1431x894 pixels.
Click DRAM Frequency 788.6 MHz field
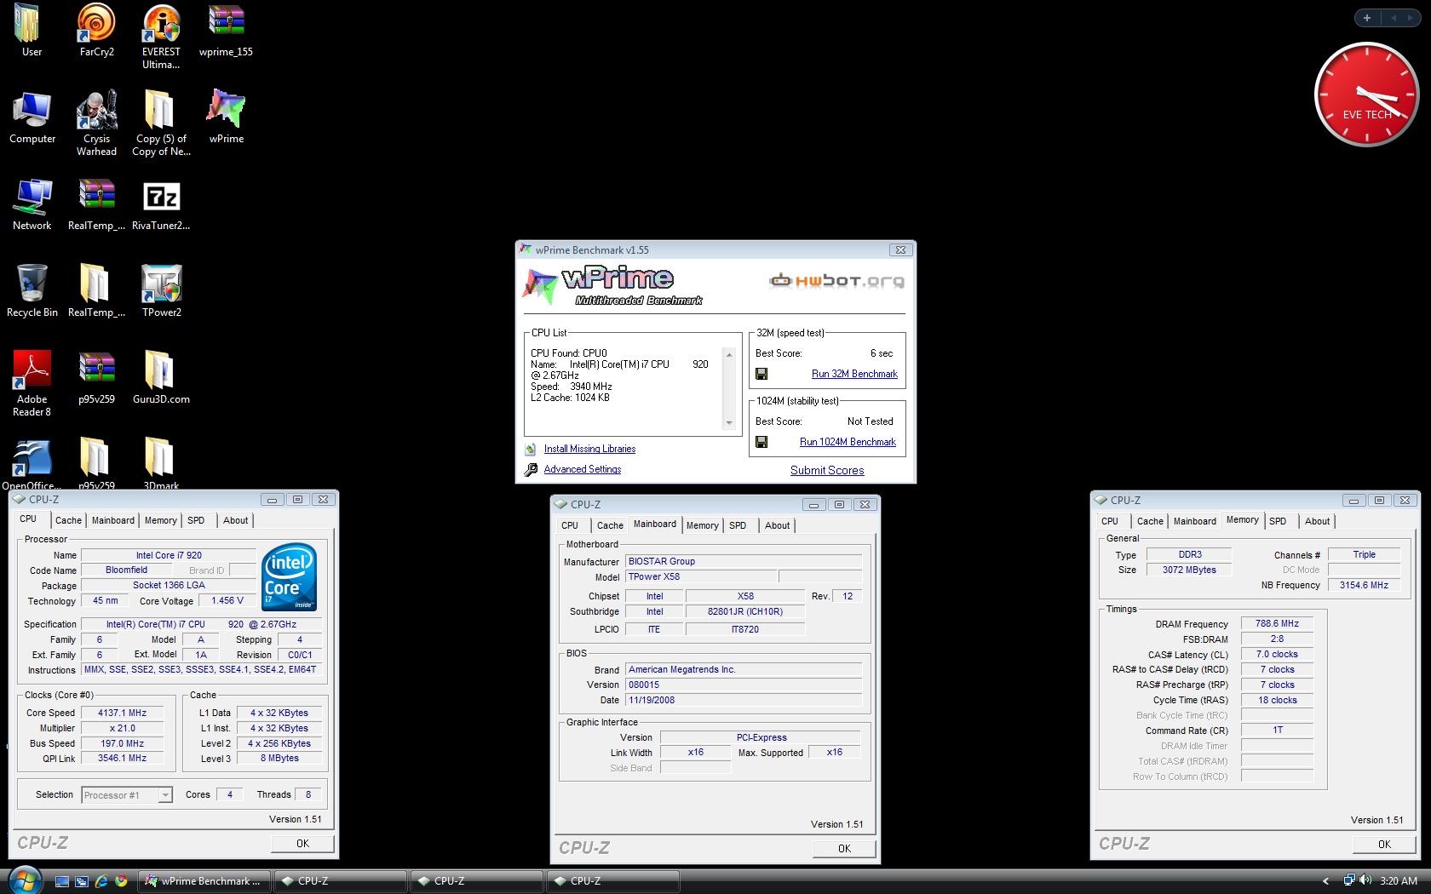[x=1277, y=623]
